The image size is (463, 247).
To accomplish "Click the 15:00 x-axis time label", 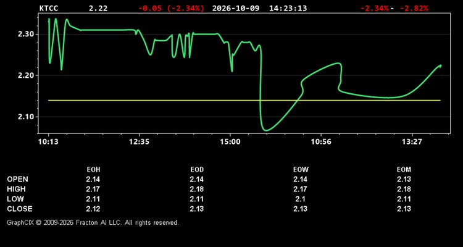I will pos(230,141).
